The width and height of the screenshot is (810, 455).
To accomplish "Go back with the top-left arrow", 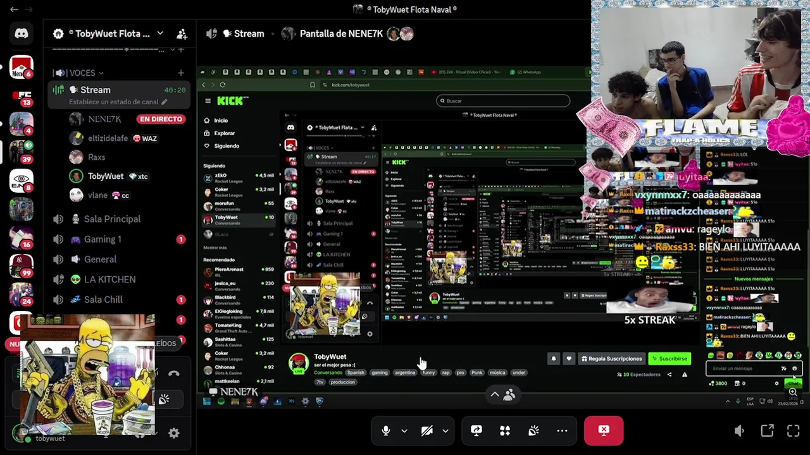I will pyautogui.click(x=14, y=9).
